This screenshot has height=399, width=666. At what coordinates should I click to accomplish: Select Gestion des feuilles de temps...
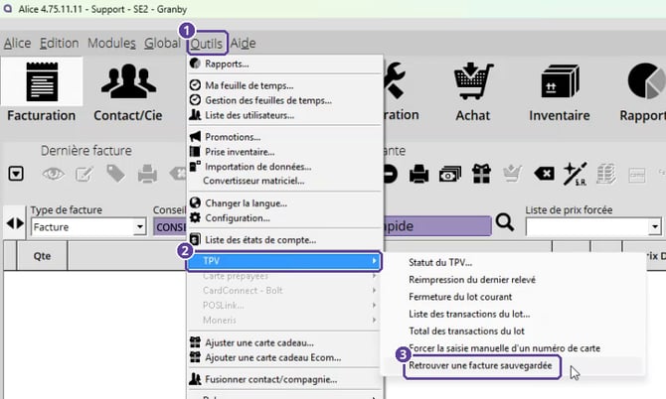pyautogui.click(x=284, y=100)
